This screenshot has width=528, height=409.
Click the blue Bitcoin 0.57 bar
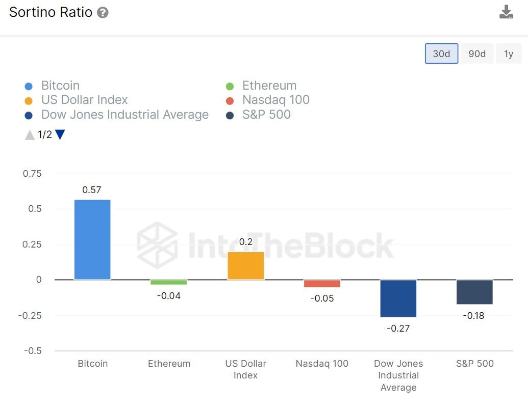click(92, 239)
